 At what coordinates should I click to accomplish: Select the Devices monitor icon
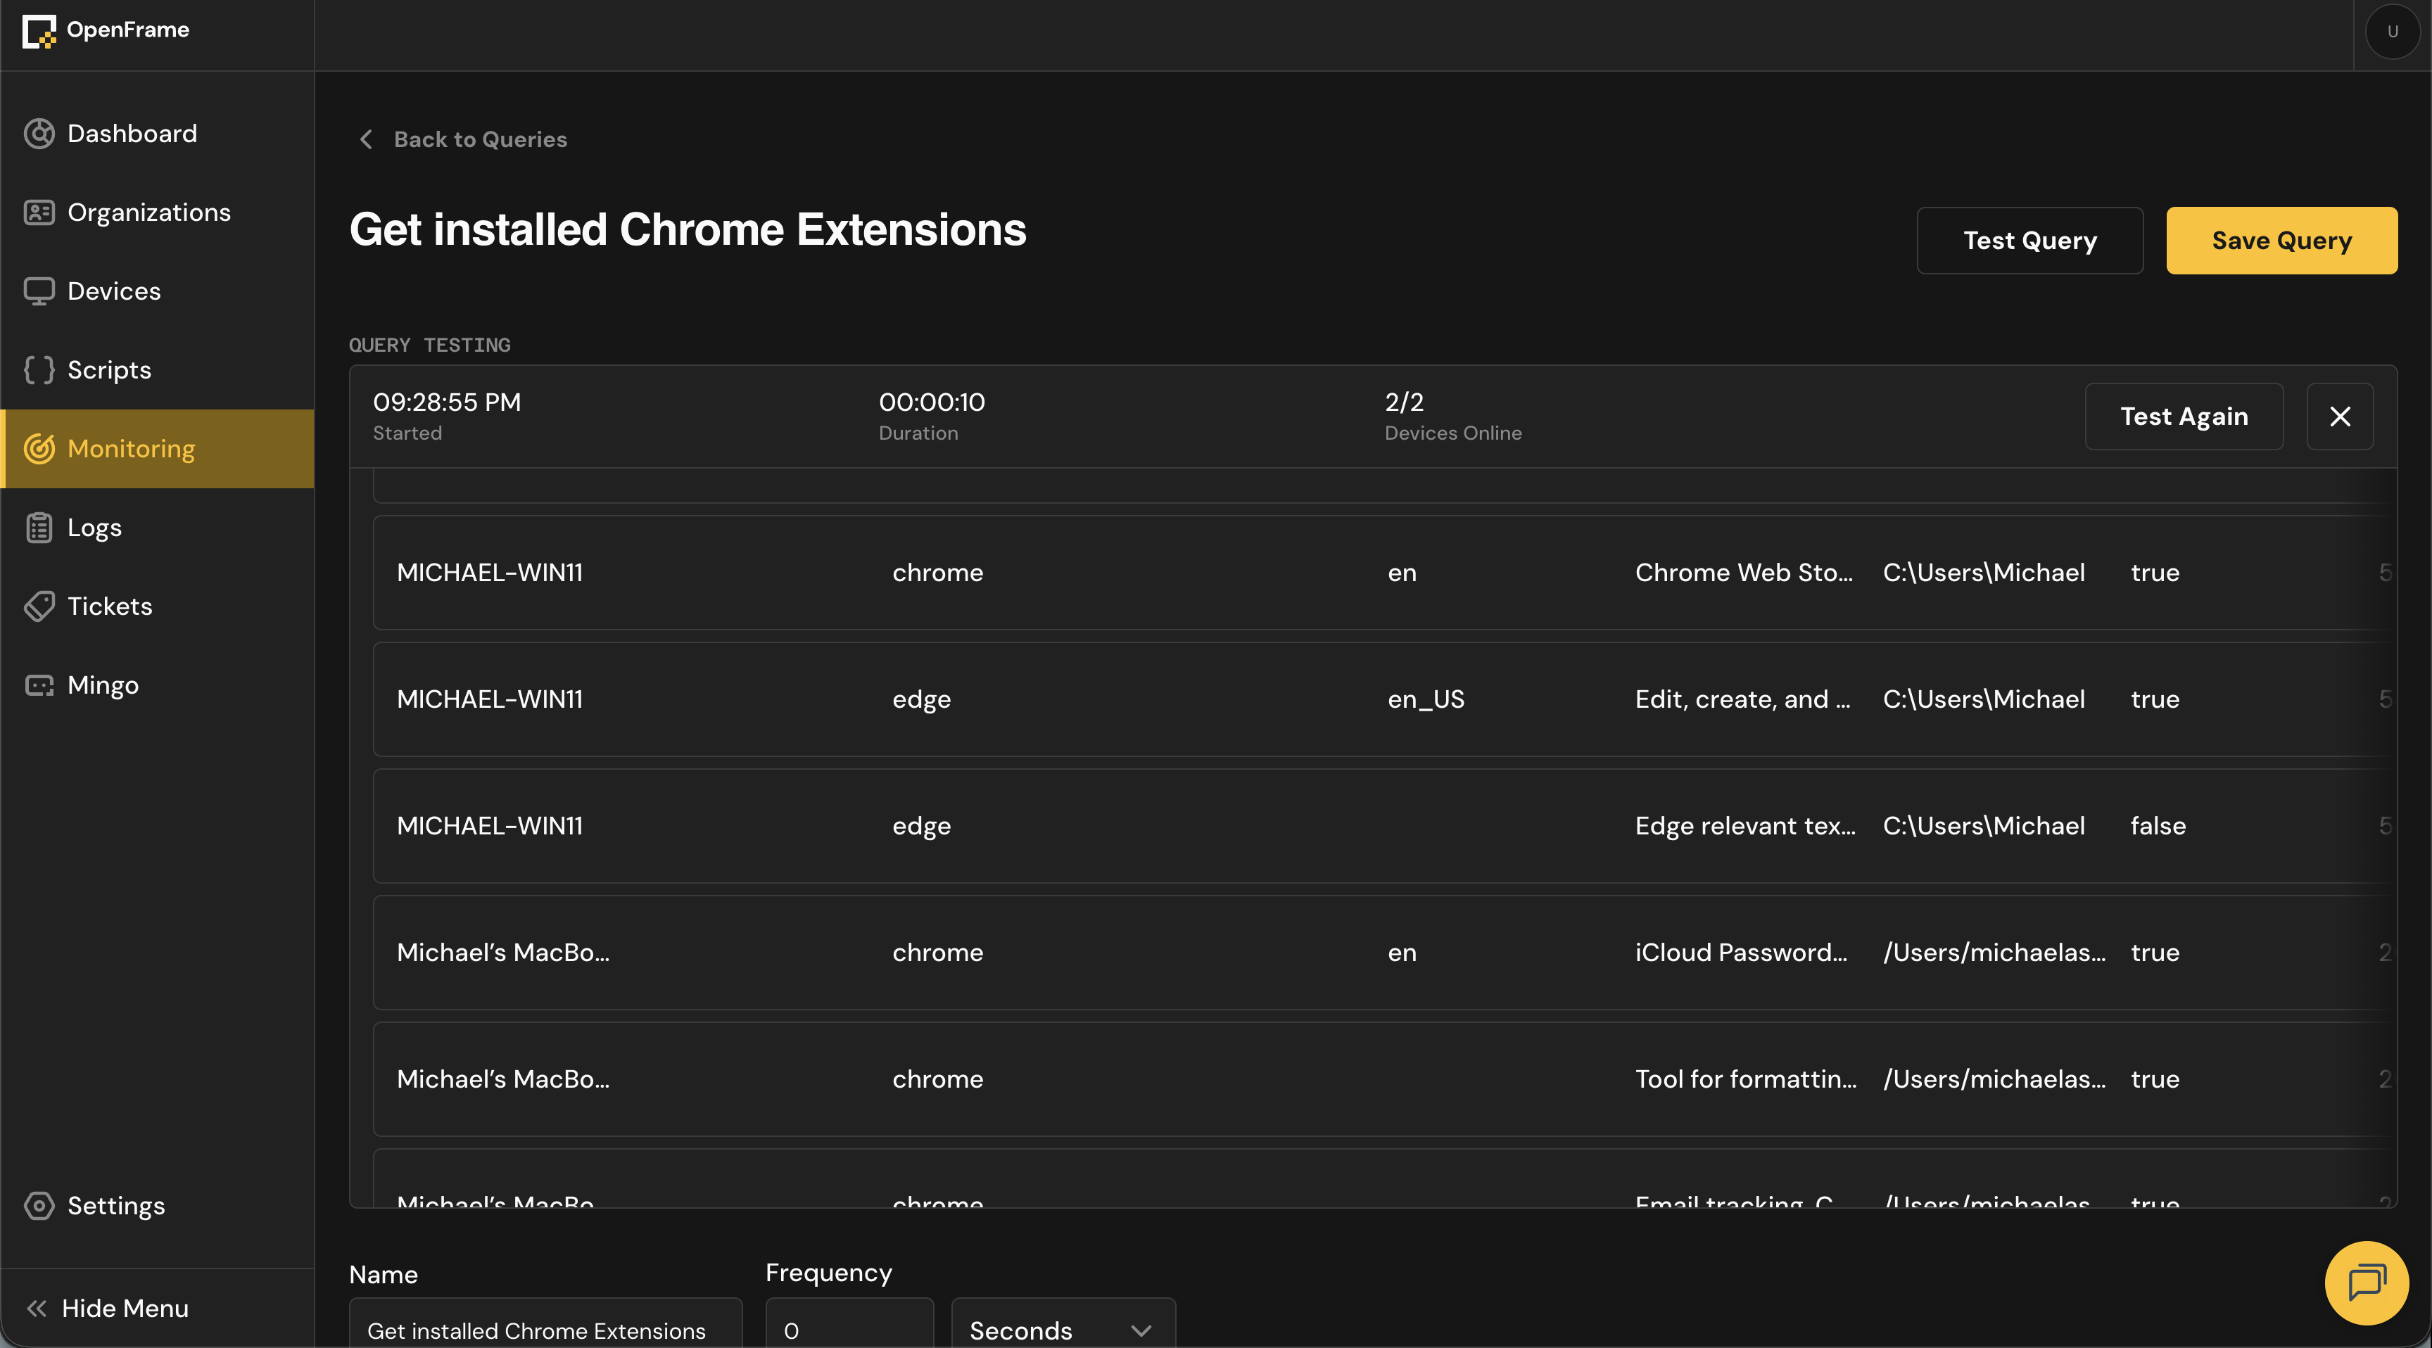pyautogui.click(x=39, y=292)
